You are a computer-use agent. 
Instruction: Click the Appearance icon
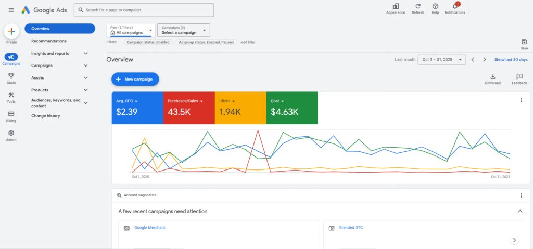point(396,7)
